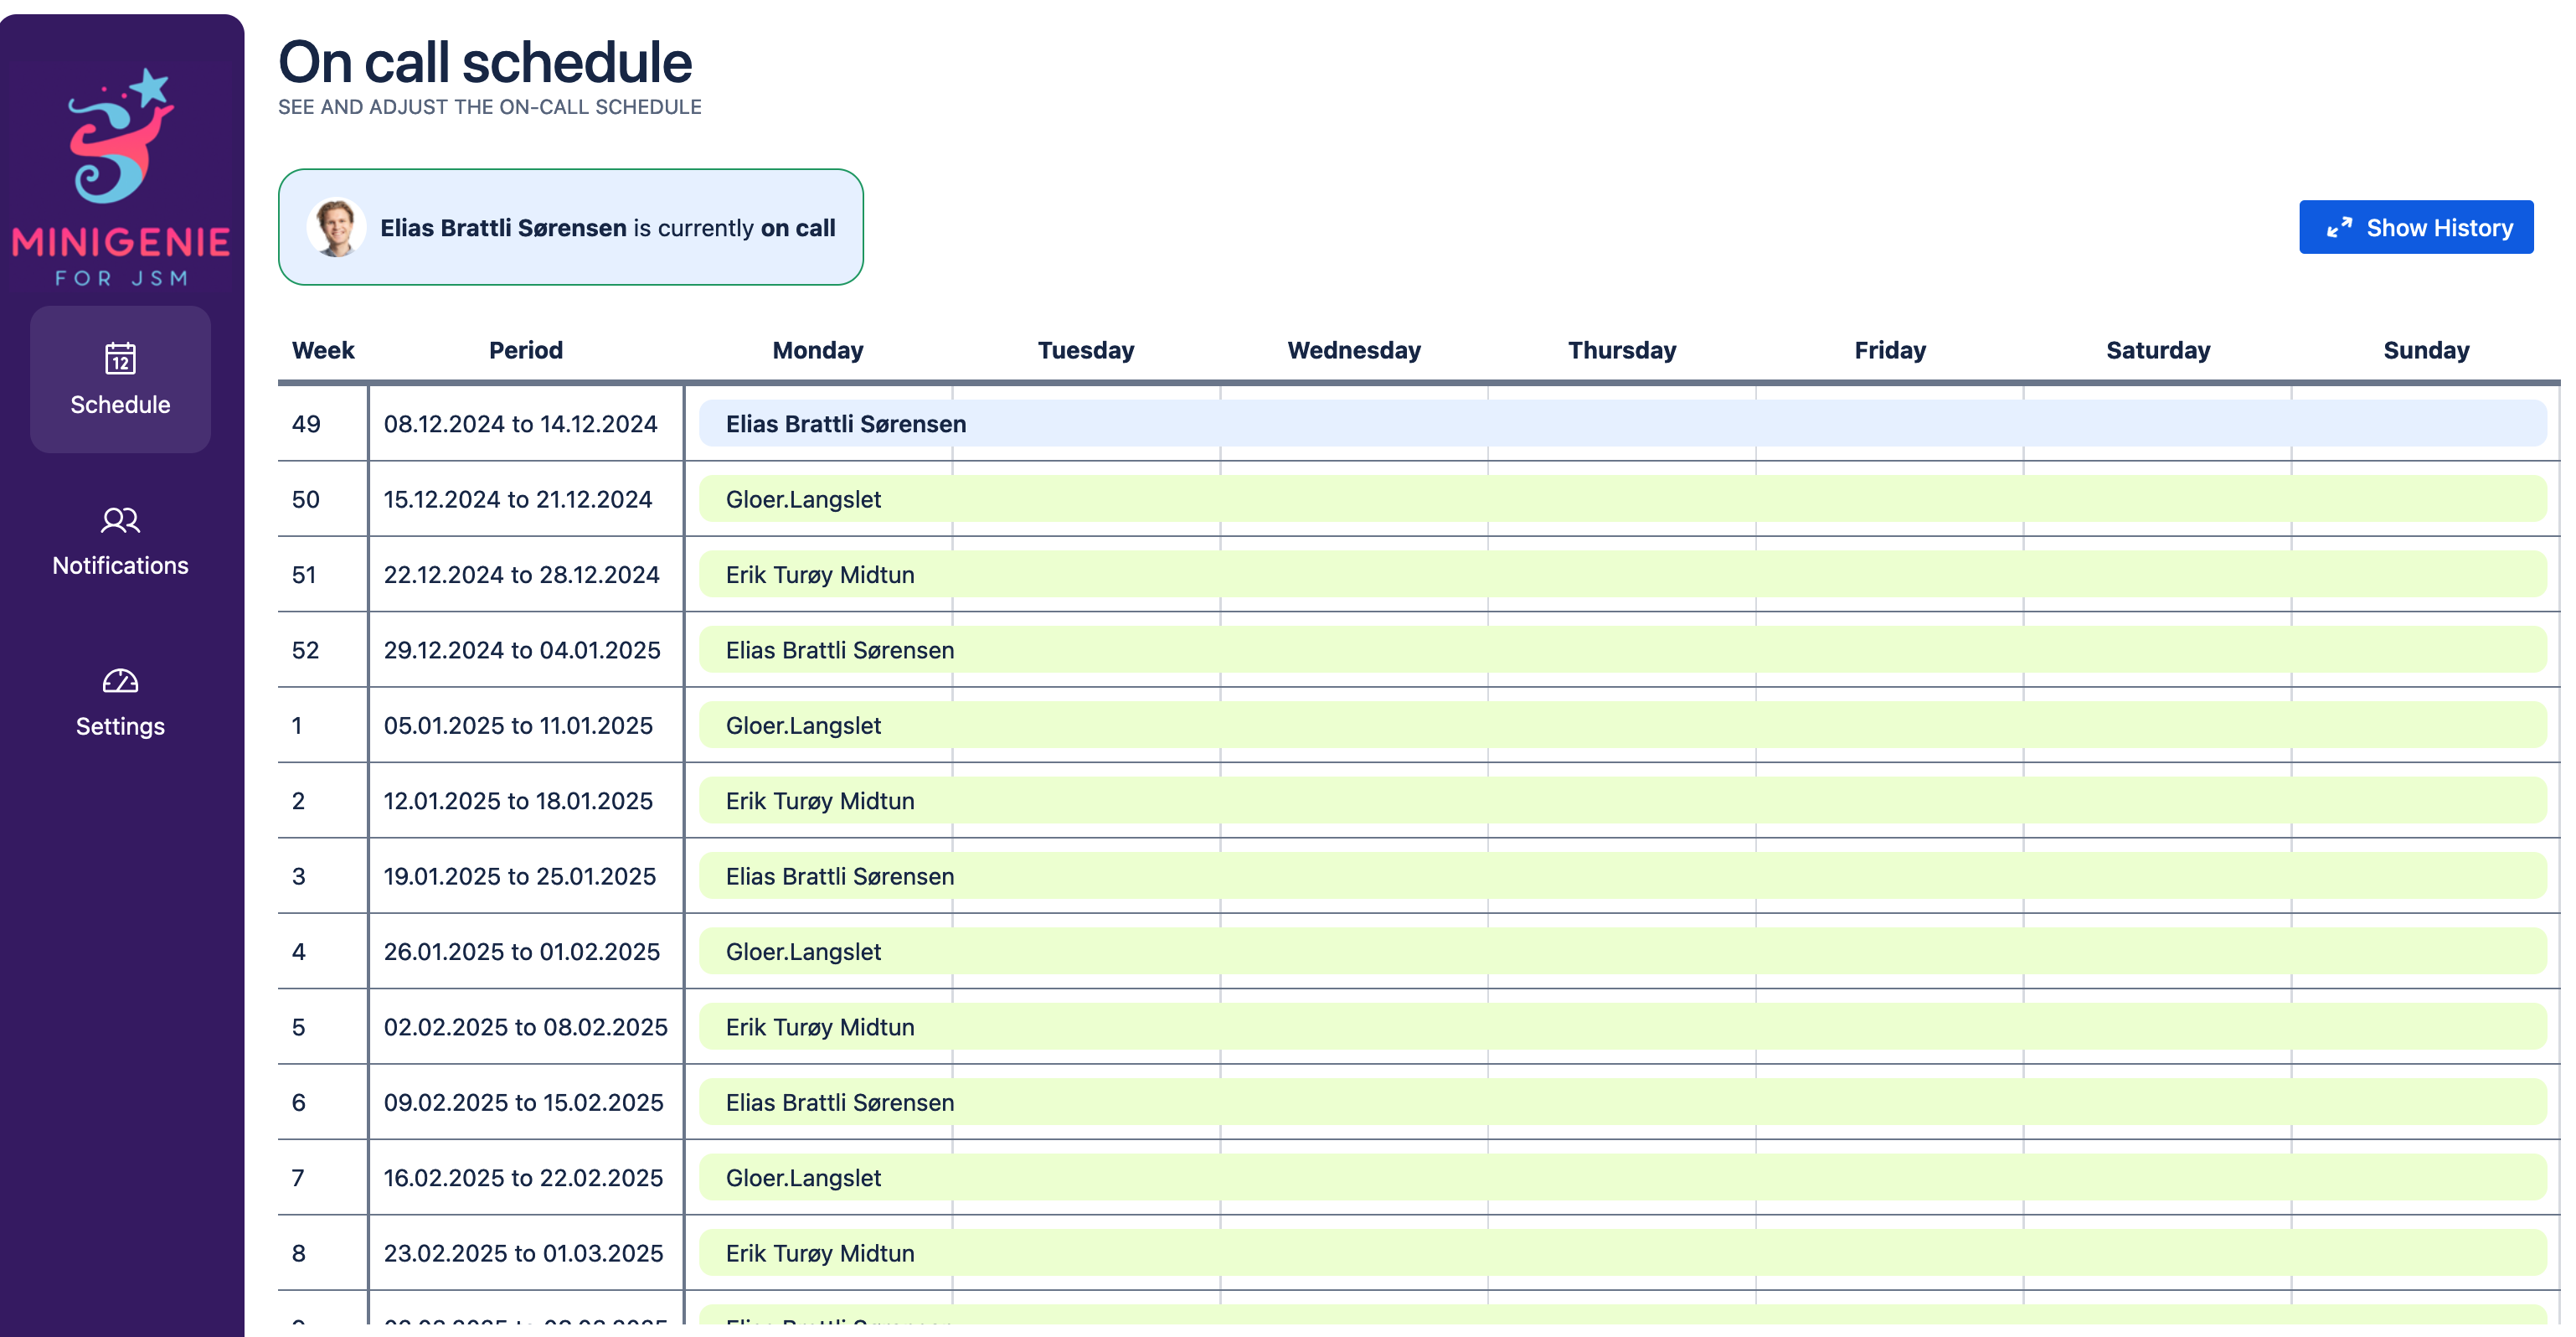
Task: Open Notifications via the people icon
Action: [120, 520]
